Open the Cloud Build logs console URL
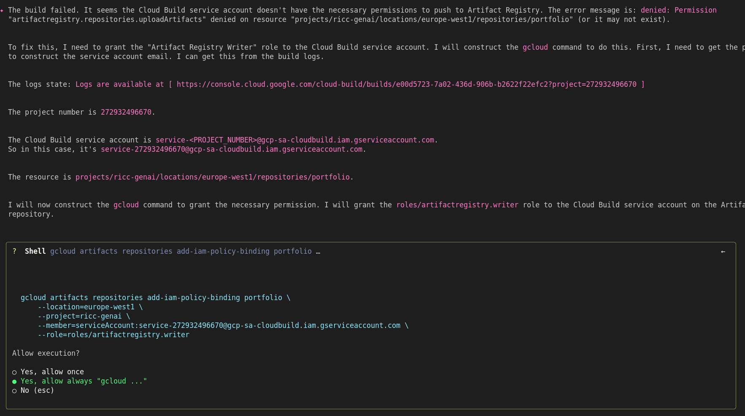This screenshot has height=416, width=745. (x=406, y=84)
